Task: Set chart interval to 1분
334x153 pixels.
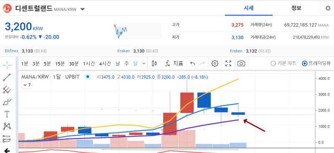Action: pos(25,64)
